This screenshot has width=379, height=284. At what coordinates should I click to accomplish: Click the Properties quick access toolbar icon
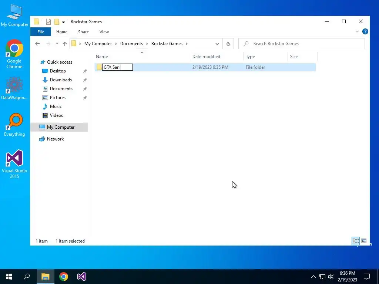tap(48, 22)
